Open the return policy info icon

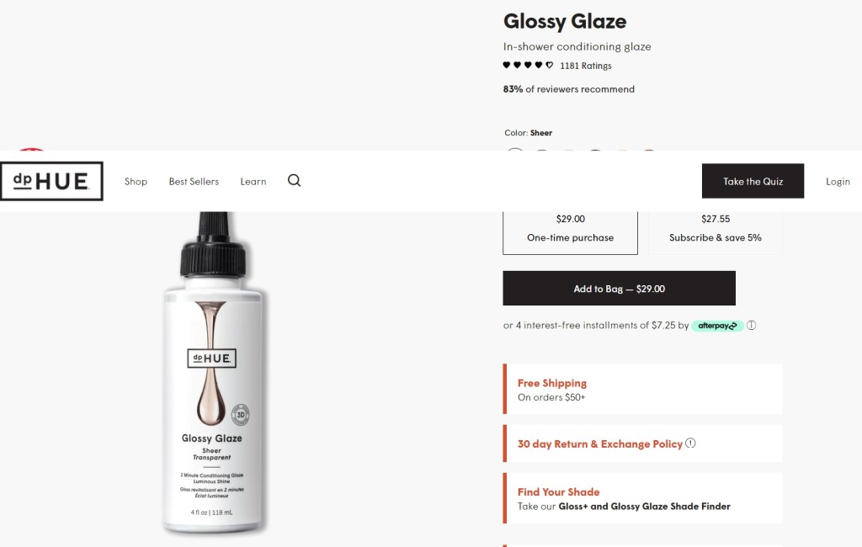pos(691,443)
